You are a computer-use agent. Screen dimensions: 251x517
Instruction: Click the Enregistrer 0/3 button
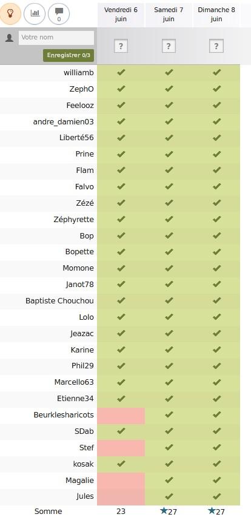tap(69, 55)
